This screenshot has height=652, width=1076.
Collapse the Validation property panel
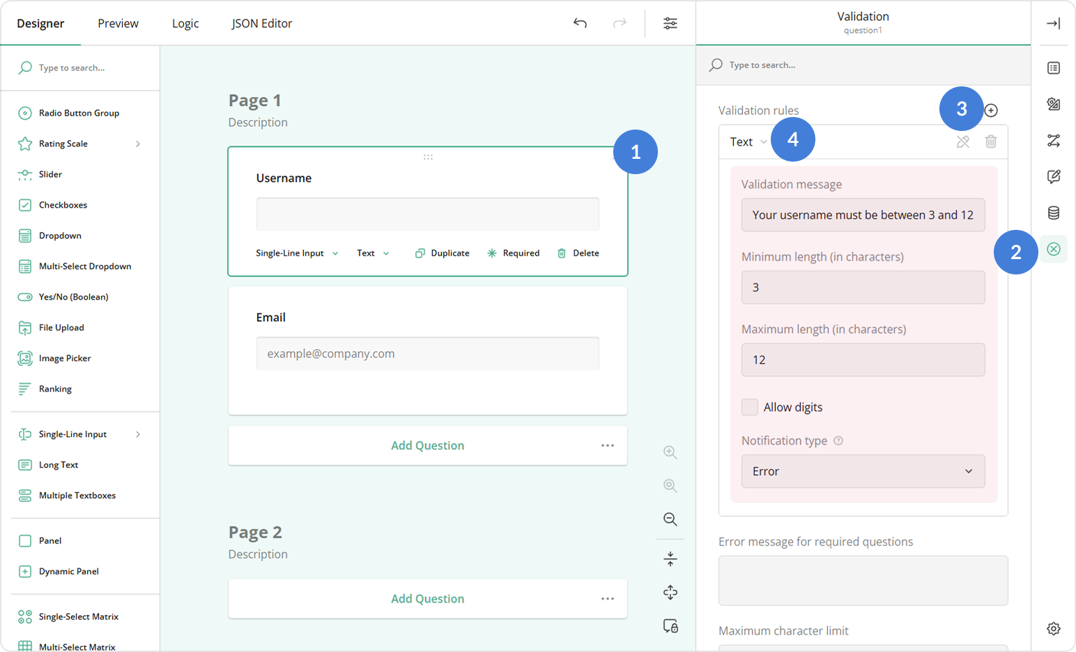pos(1053,23)
